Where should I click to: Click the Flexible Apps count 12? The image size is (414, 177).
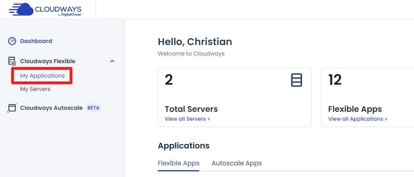335,80
